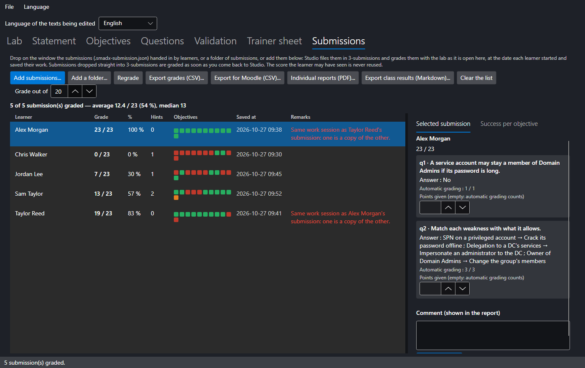The image size is (585, 368).
Task: Click Export for Moodle (CSV)
Action: pos(247,78)
